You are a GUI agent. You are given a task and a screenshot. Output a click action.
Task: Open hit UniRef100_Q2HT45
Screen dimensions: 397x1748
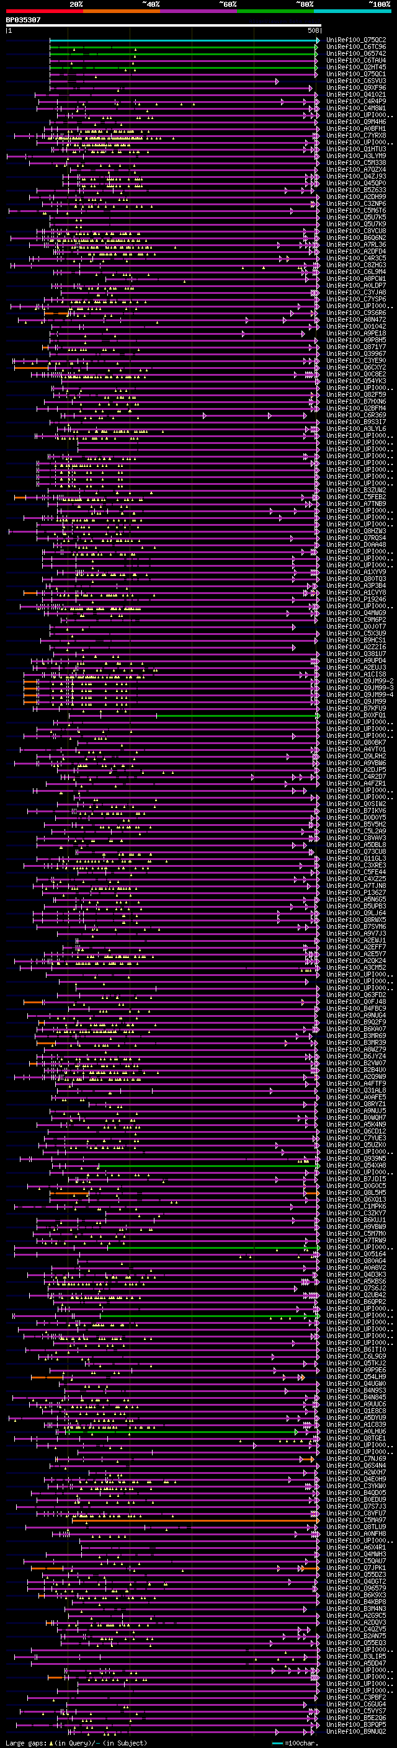point(356,68)
